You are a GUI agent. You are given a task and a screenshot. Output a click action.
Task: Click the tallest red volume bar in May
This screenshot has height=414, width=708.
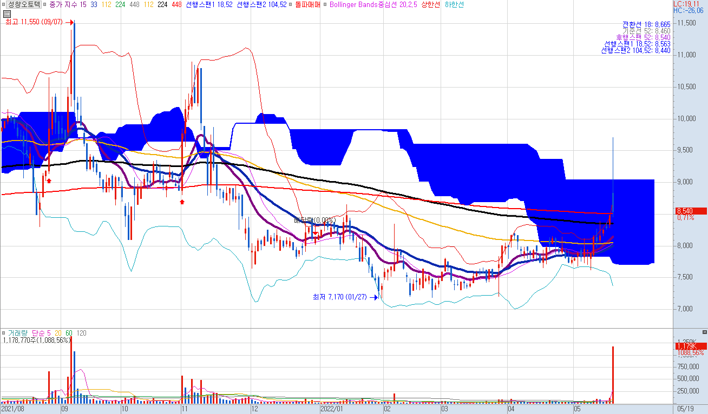(x=613, y=375)
